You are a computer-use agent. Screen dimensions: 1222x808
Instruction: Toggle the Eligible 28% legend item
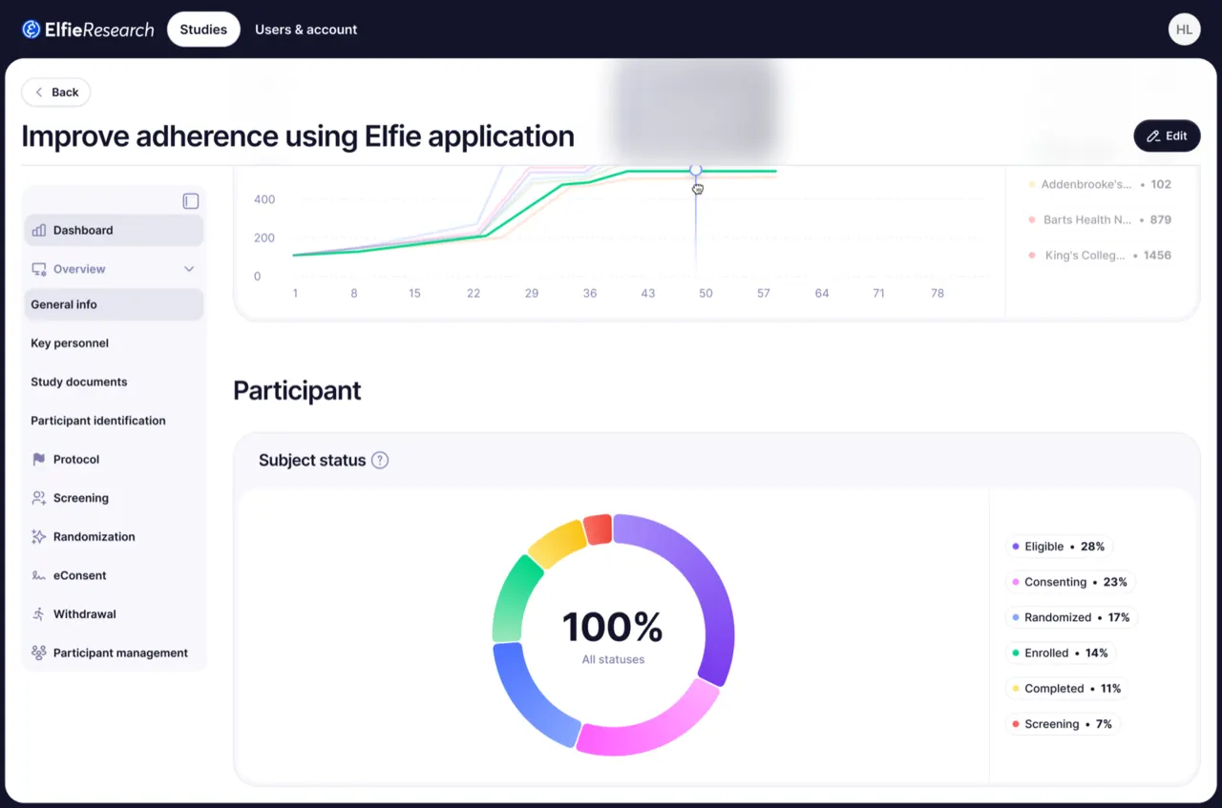tap(1059, 547)
